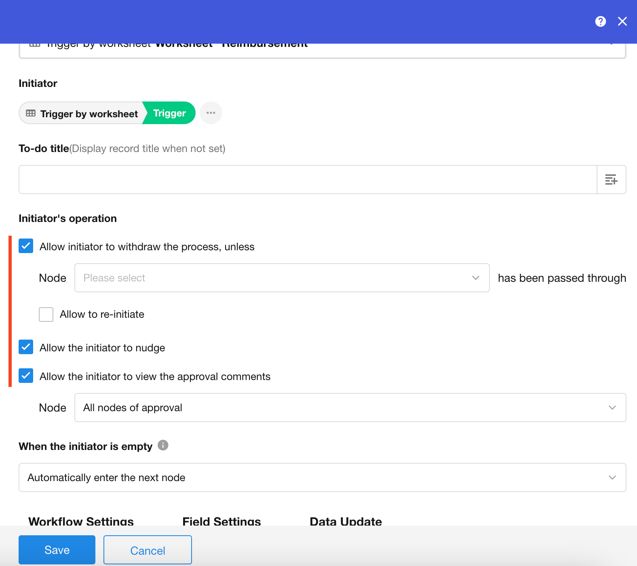Close the settings panel with X
637x566 pixels.
[x=622, y=21]
